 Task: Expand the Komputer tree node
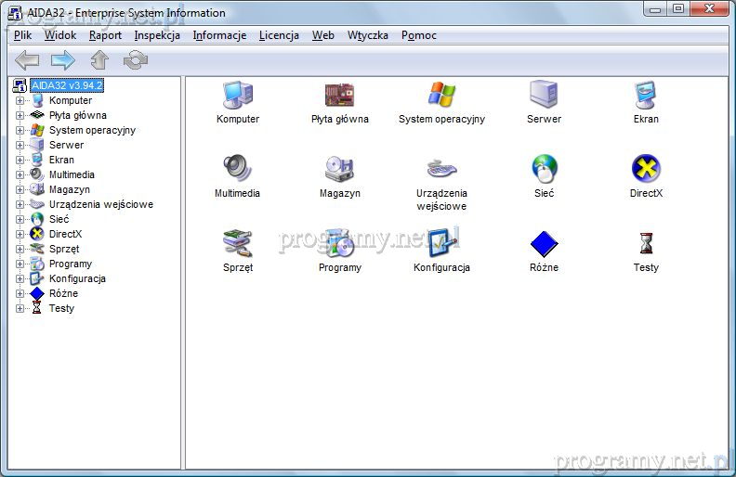[20, 100]
